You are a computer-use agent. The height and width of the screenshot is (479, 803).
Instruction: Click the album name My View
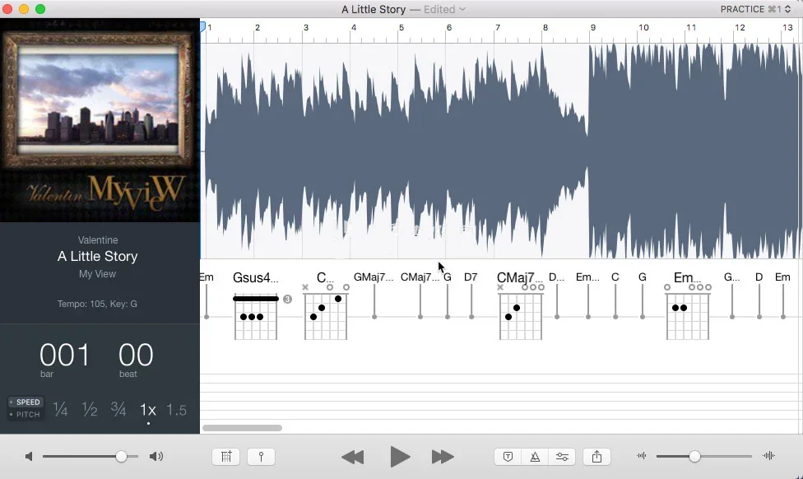97,274
